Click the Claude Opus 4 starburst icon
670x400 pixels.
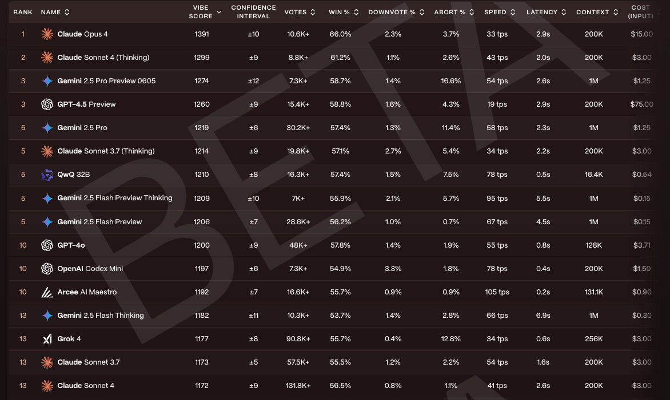[x=47, y=34]
